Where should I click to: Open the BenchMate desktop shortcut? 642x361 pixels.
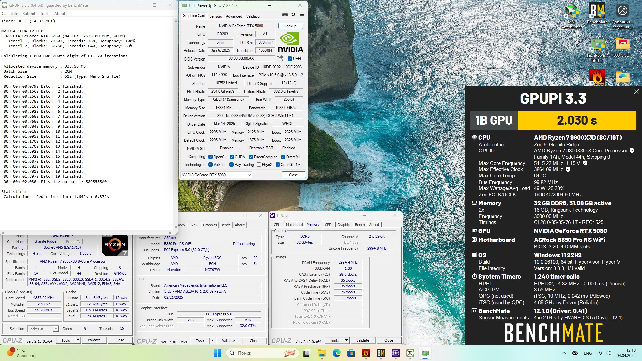coord(597,14)
